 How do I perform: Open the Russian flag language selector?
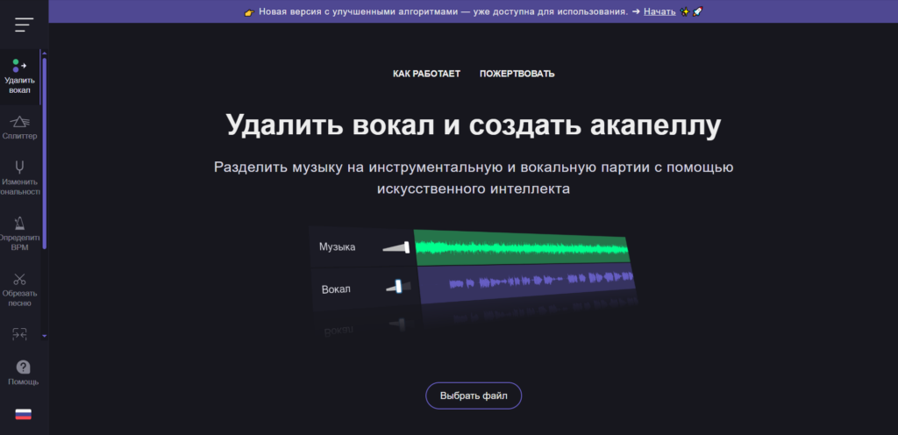click(x=24, y=415)
